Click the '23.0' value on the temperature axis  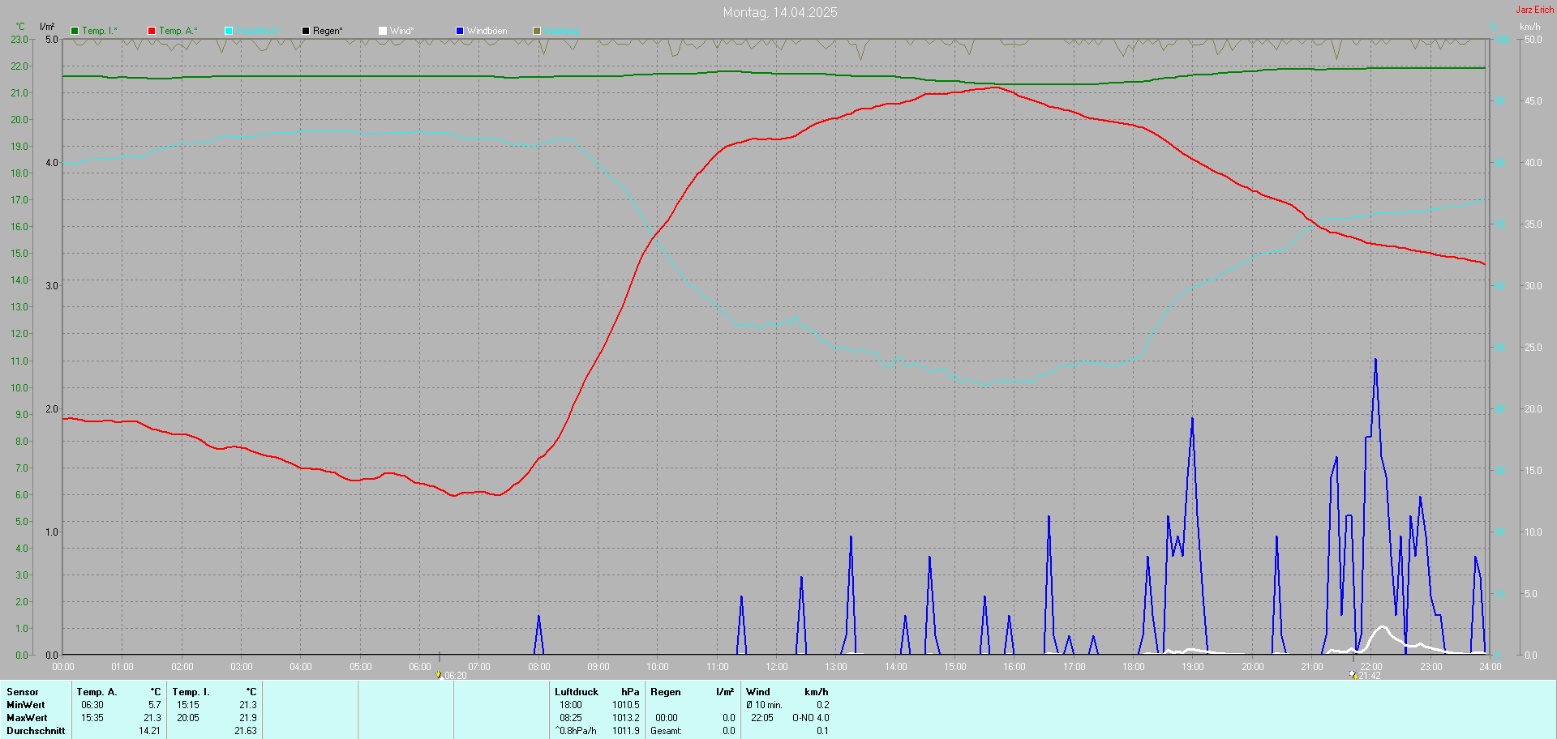[19, 39]
